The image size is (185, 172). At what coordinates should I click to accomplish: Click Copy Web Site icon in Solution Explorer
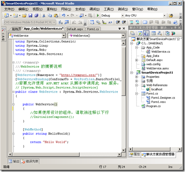167,33
